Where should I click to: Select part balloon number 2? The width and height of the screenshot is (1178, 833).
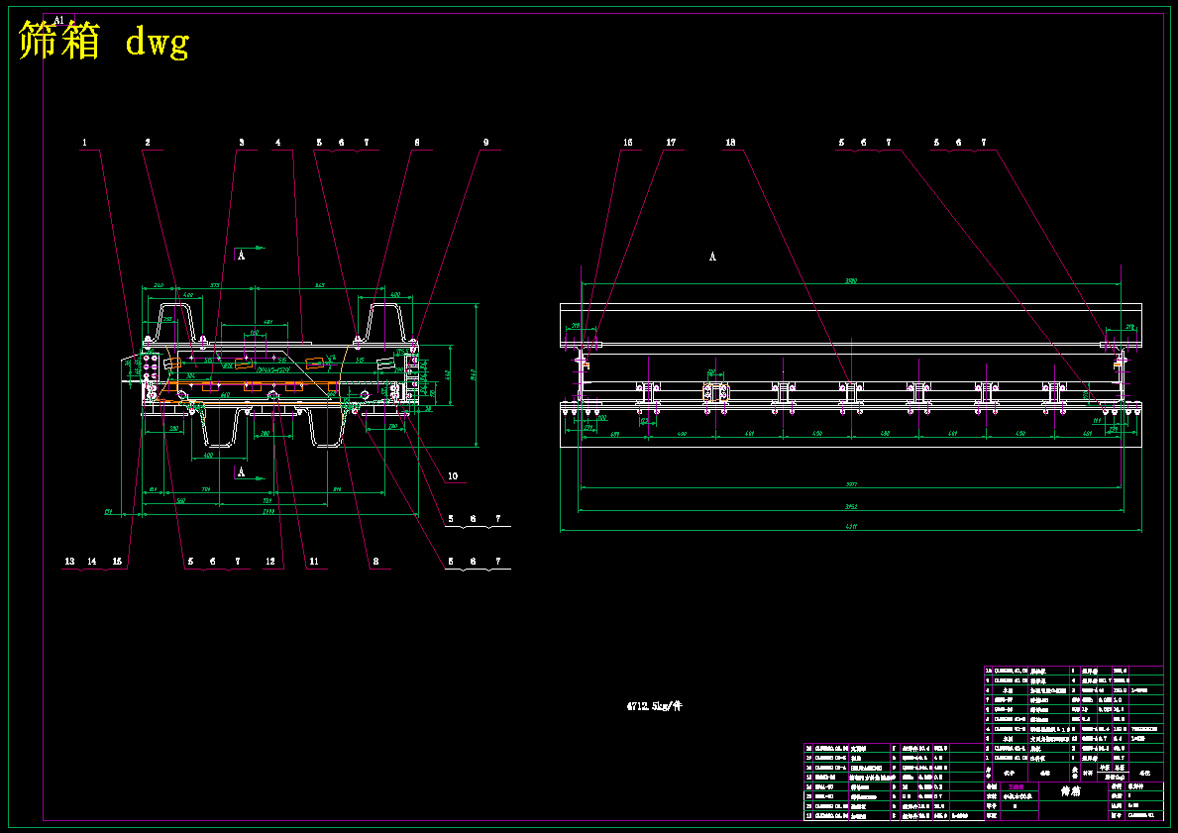[148, 142]
